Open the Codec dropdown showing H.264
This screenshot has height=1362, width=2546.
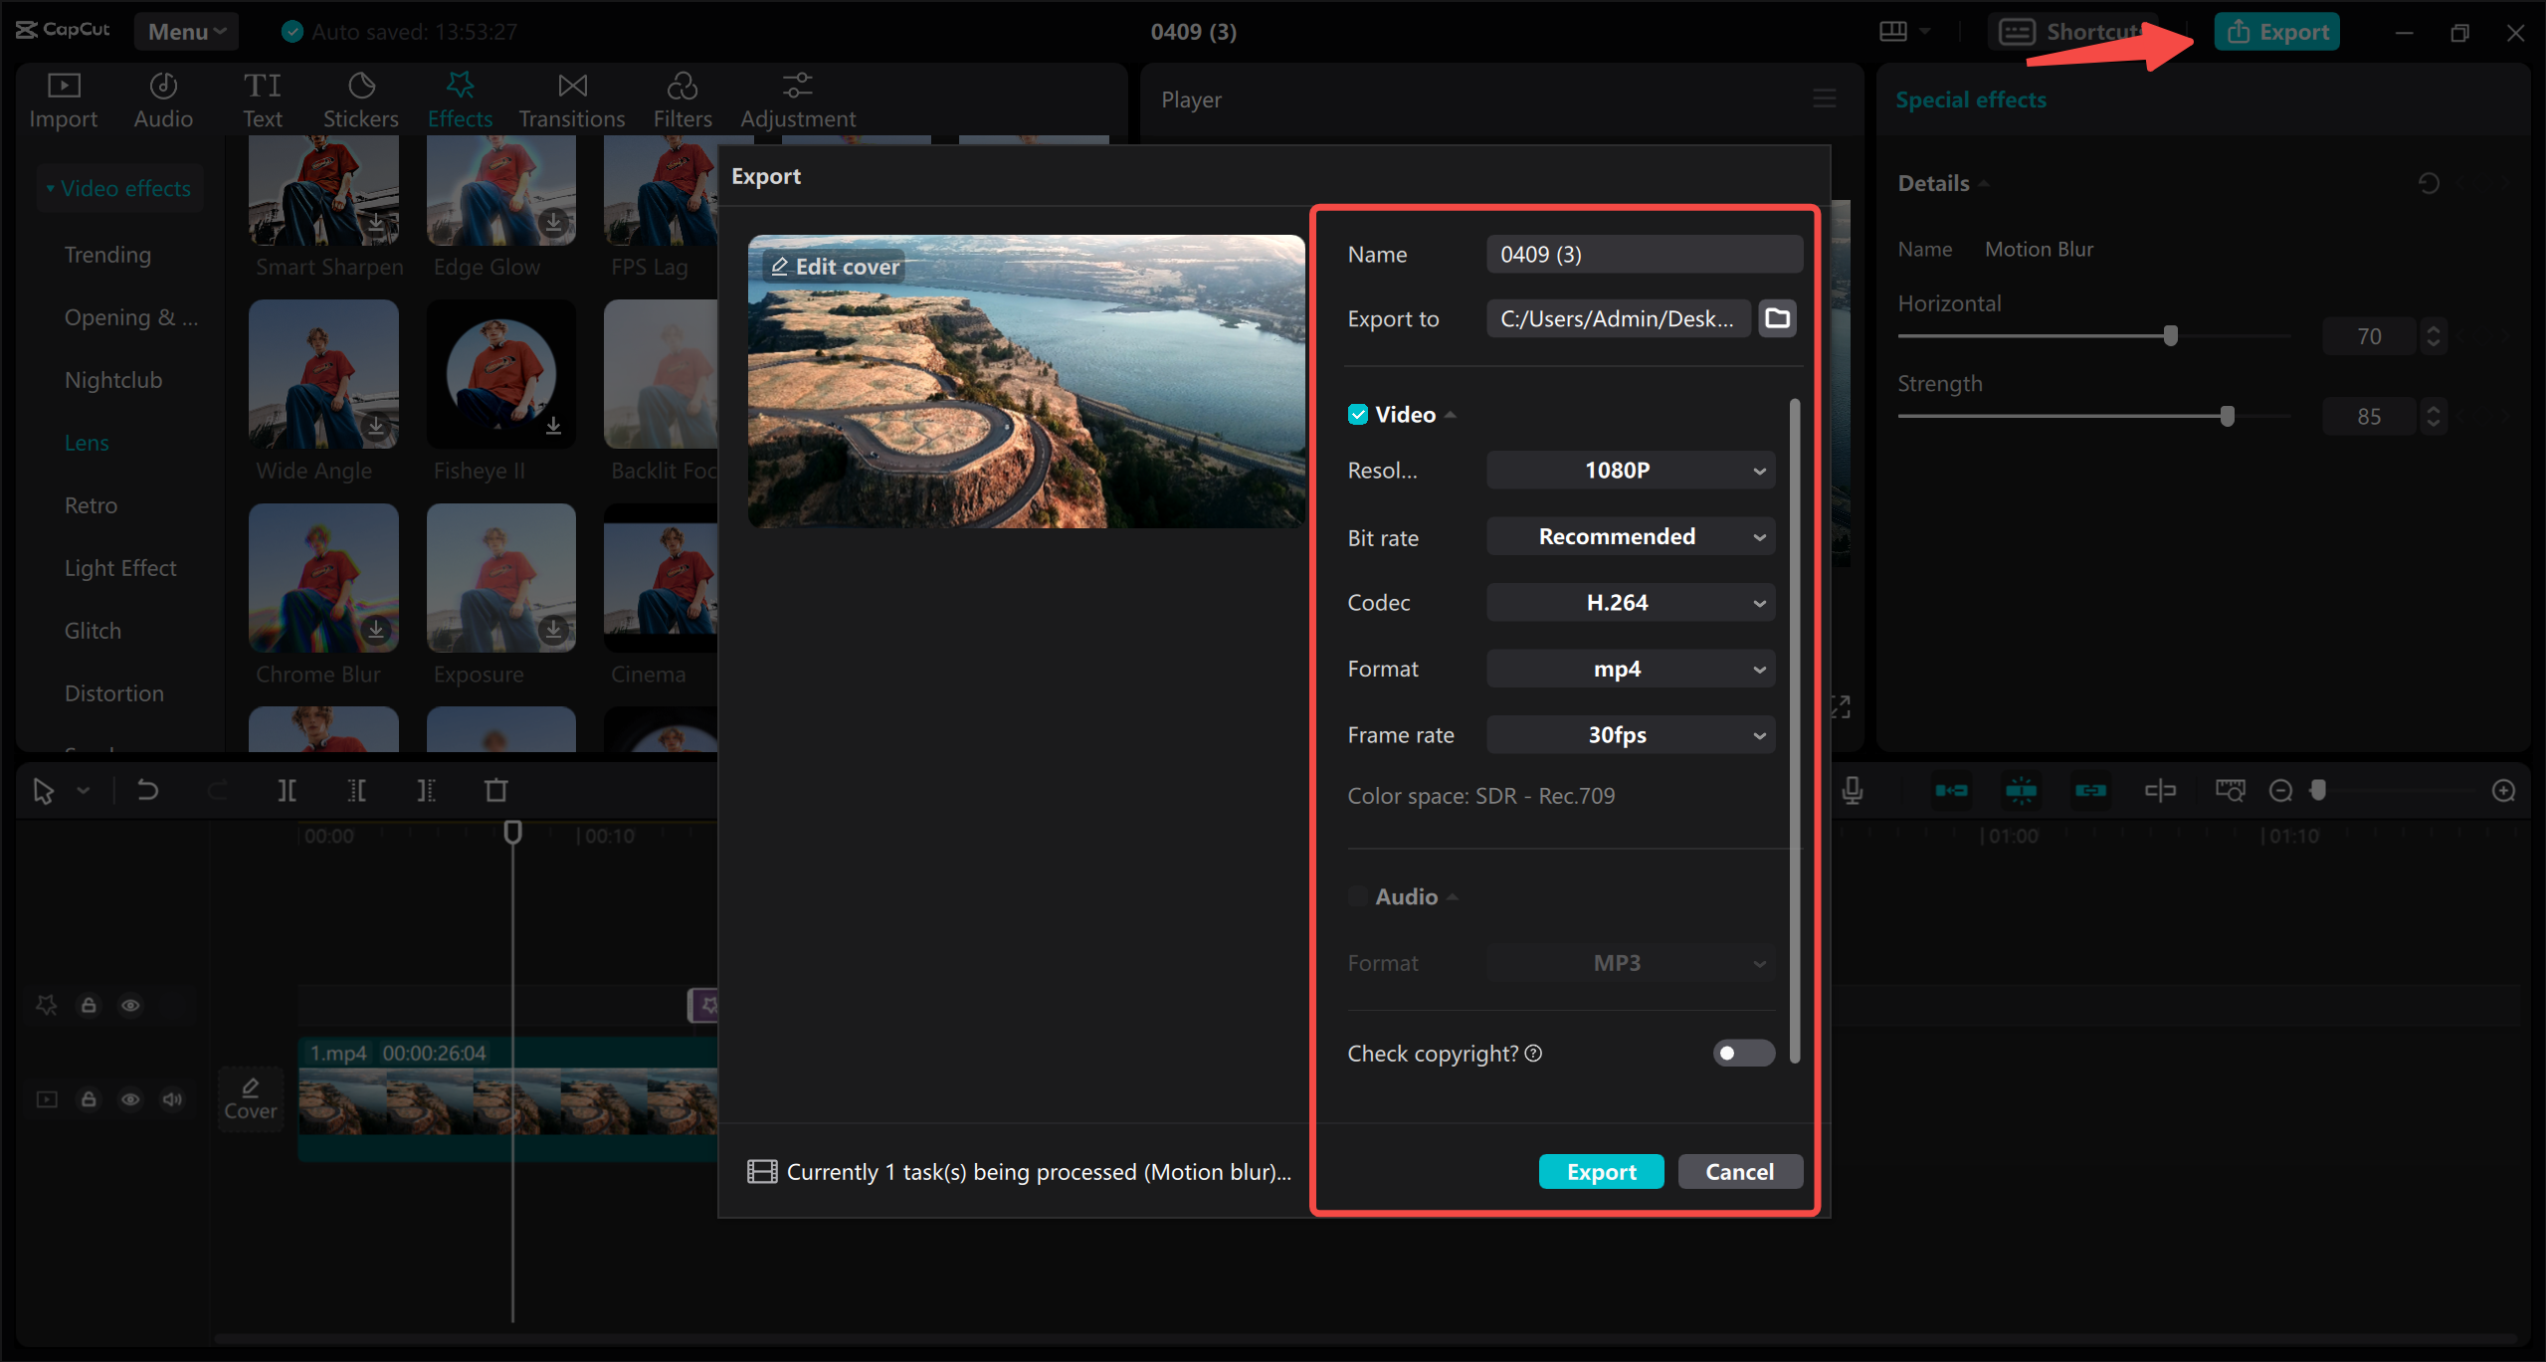coord(1630,602)
